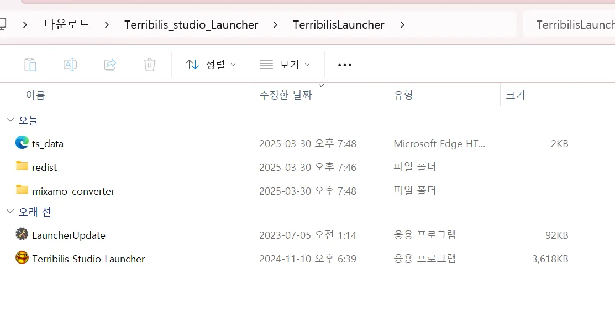Image resolution: width=615 pixels, height=317 pixels.
Task: Select the mixamo_converter folder name
Action: pos(73,191)
